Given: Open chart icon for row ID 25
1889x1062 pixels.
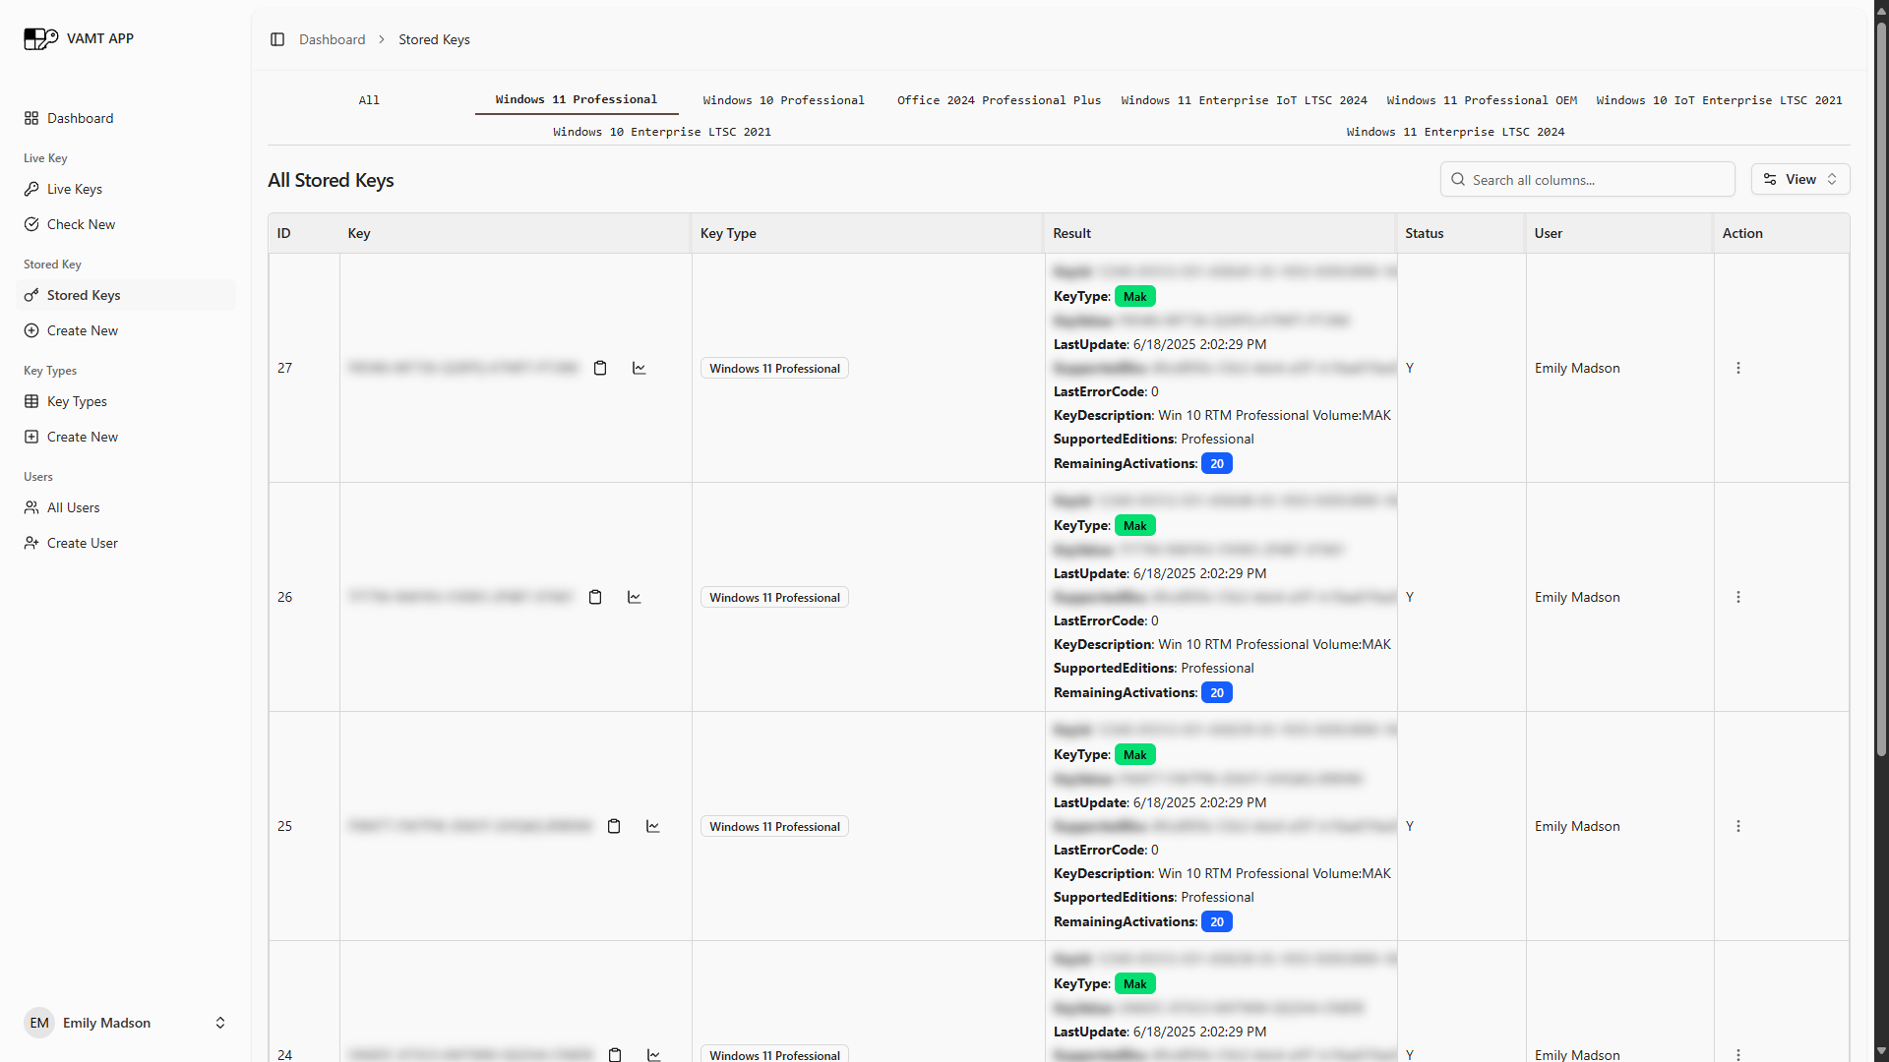Looking at the screenshot, I should pos(653,826).
